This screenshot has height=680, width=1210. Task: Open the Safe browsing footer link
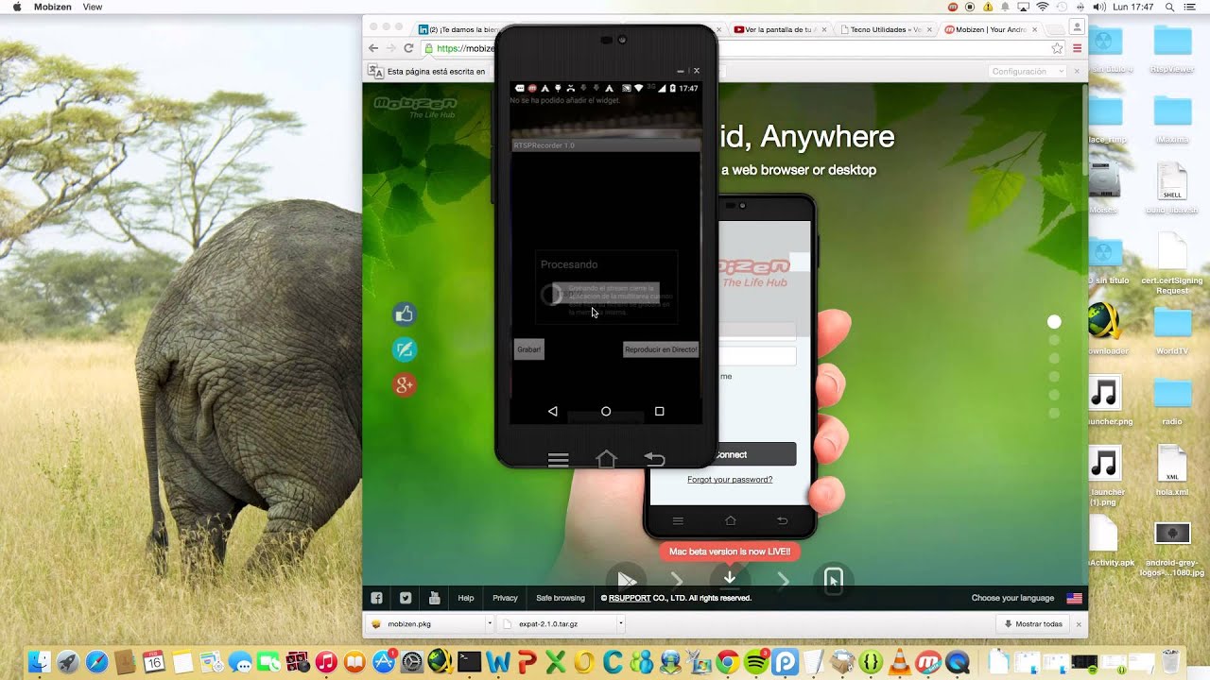(561, 598)
